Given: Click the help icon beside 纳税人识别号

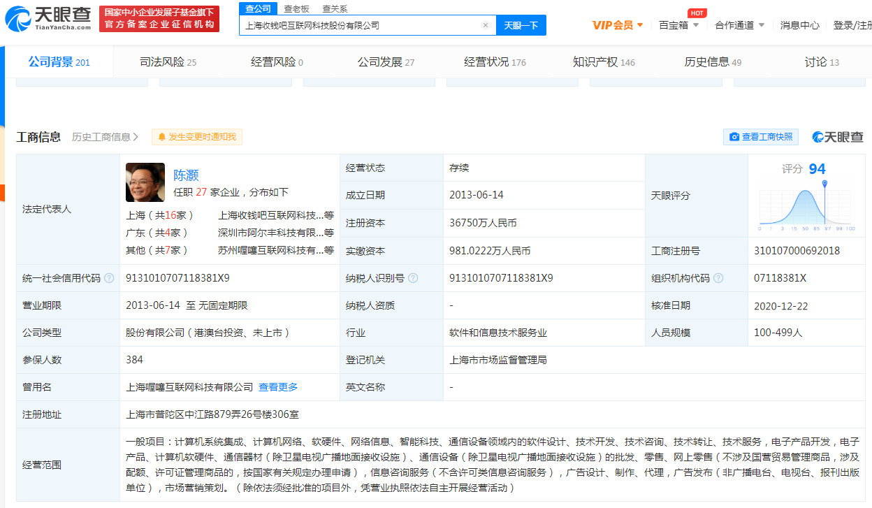Looking at the screenshot, I should (413, 278).
